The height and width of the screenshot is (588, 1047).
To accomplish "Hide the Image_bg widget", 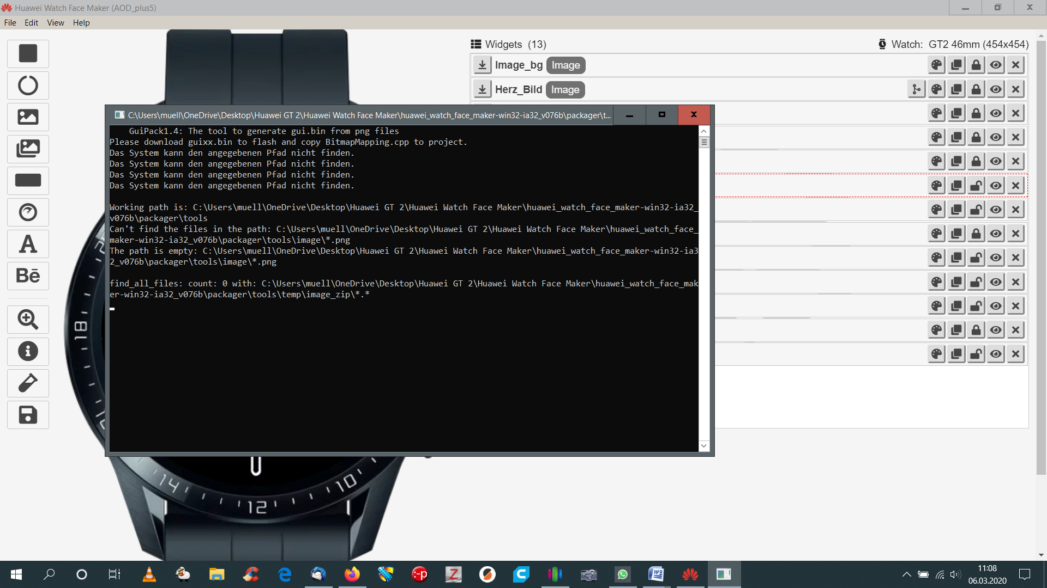I will point(996,65).
